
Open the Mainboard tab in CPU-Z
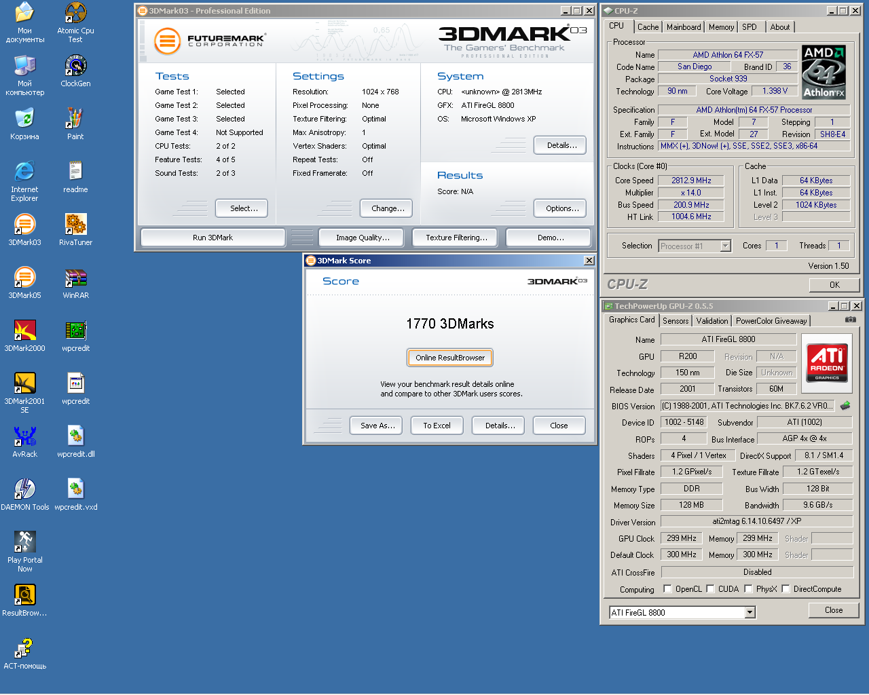[684, 27]
